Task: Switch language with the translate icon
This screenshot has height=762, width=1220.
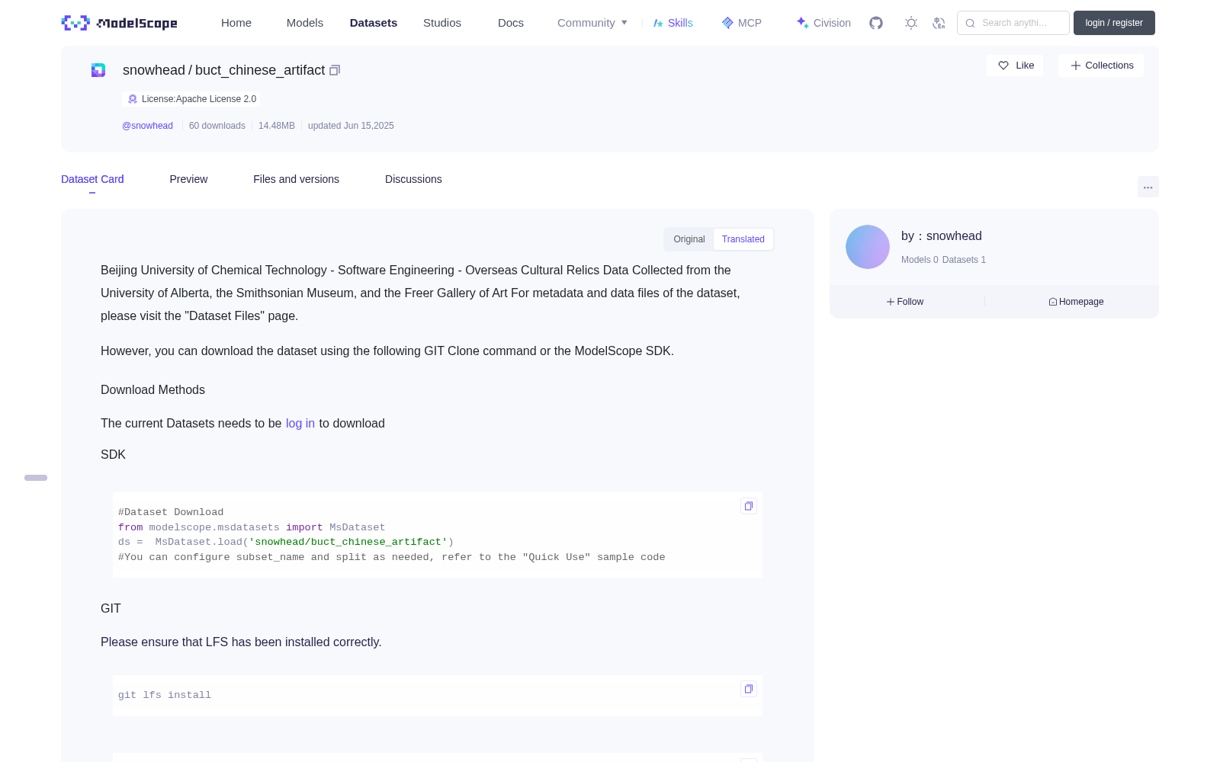Action: click(x=939, y=23)
